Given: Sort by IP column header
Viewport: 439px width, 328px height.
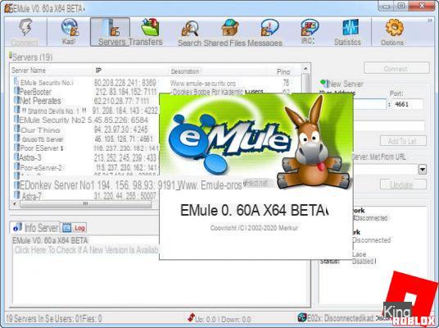Looking at the screenshot, I should pos(98,70).
